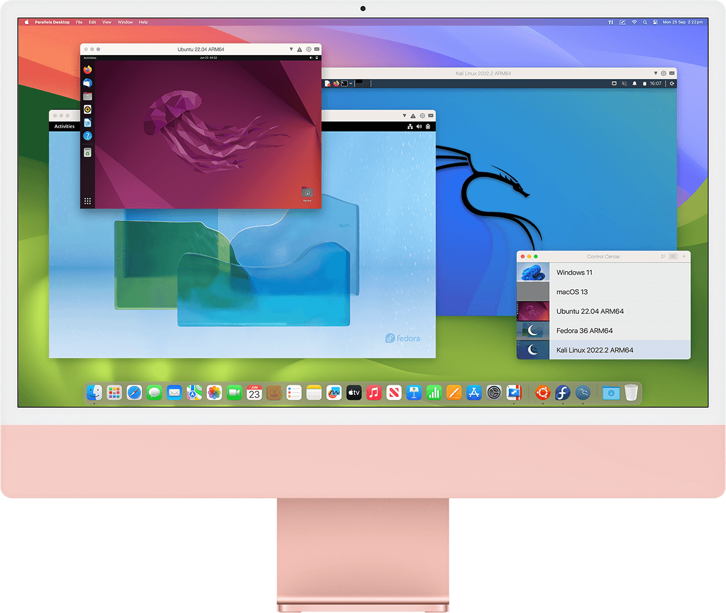
Task: Expand the terminal dropdown chevron in Kali's panel
Action: (350, 84)
